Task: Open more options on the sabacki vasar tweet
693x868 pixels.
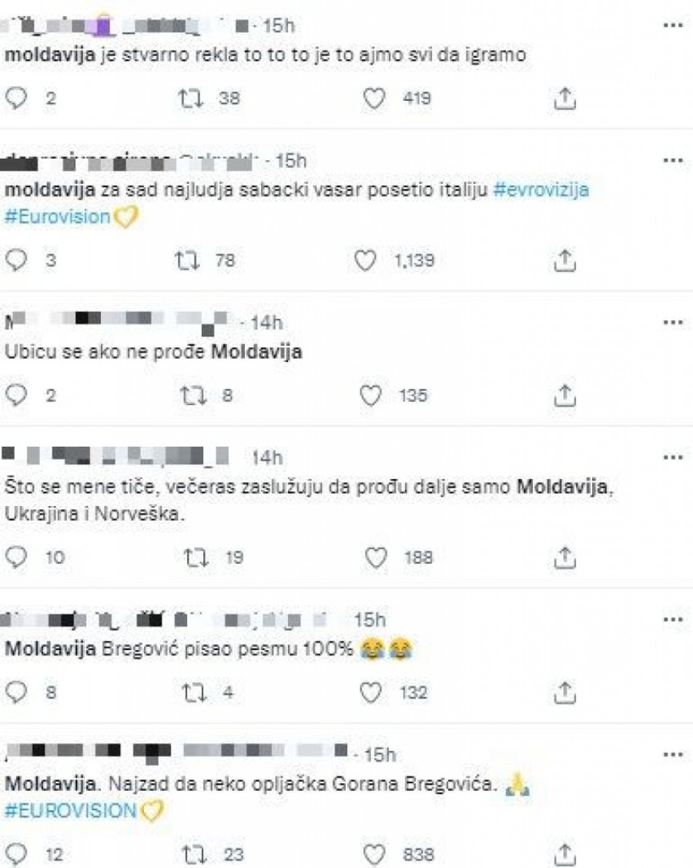Action: tap(673, 160)
